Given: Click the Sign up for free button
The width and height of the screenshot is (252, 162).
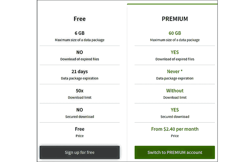Looking at the screenshot, I should 80,152.
